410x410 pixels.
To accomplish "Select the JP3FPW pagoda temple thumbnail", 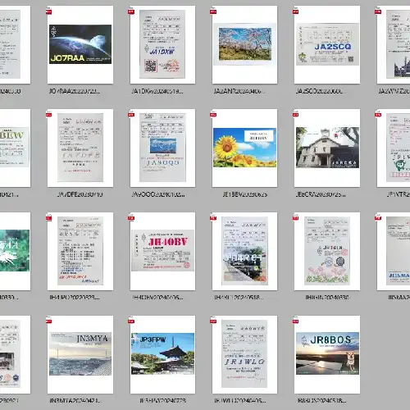I will pos(162,354).
